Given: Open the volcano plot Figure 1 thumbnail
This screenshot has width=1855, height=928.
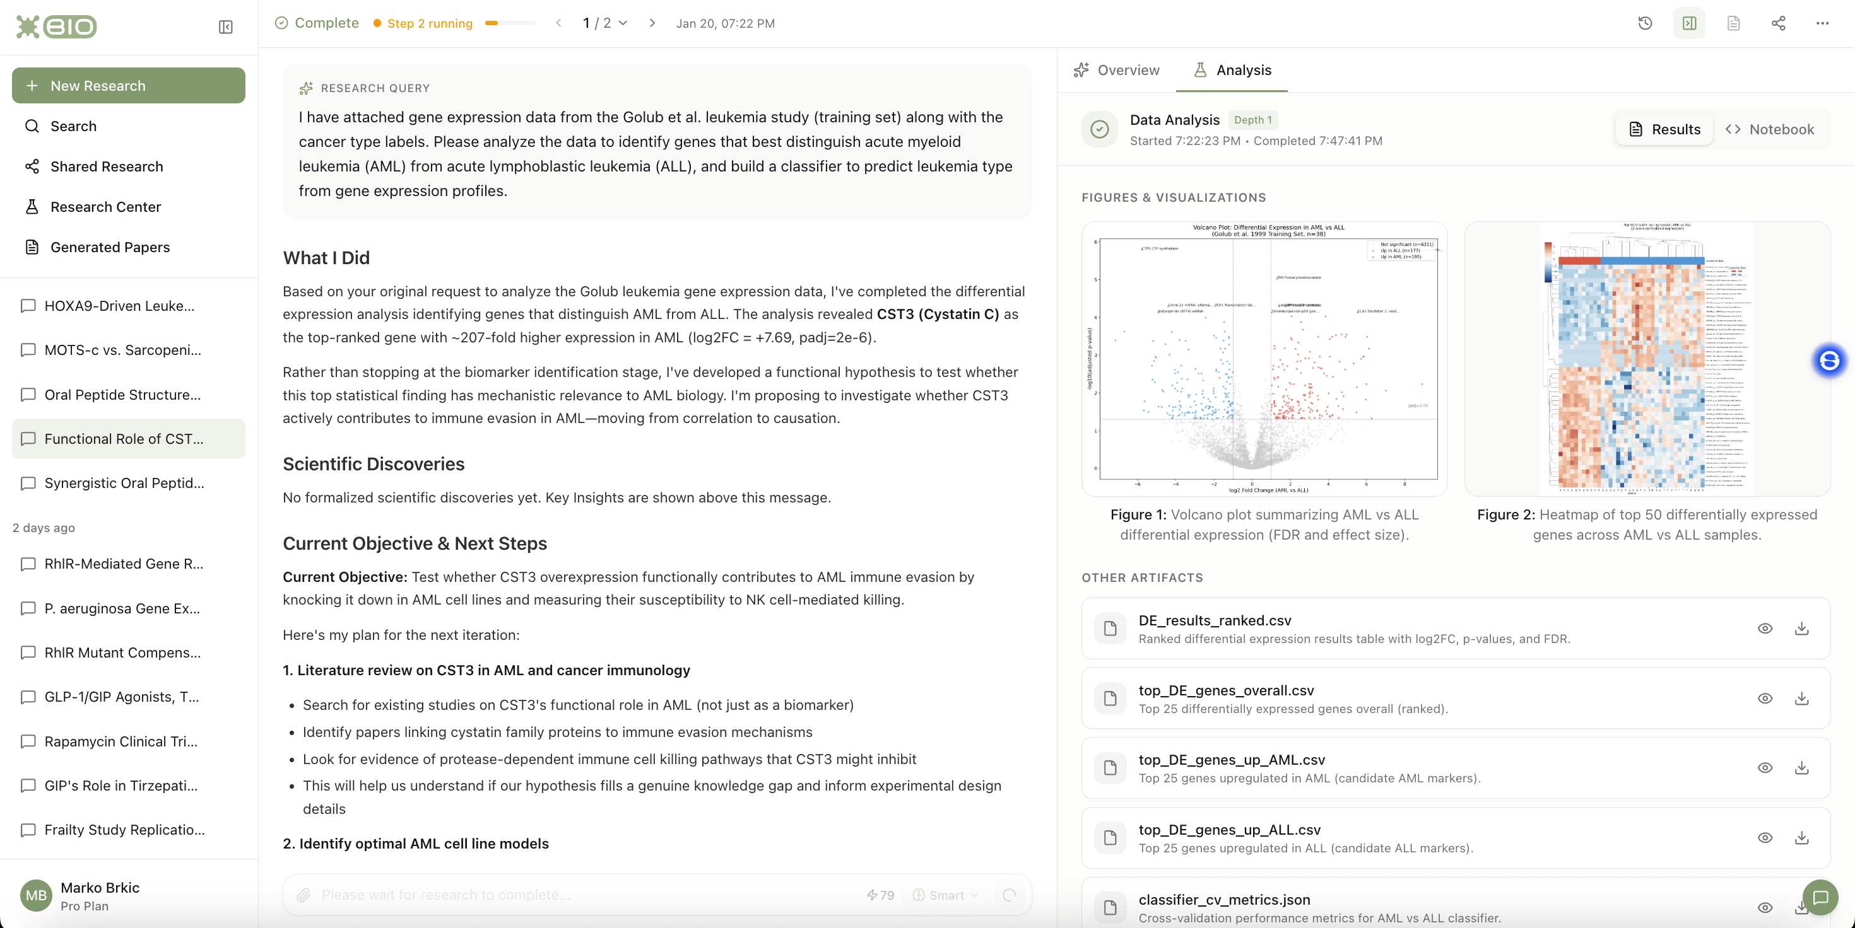Looking at the screenshot, I should click(1264, 358).
